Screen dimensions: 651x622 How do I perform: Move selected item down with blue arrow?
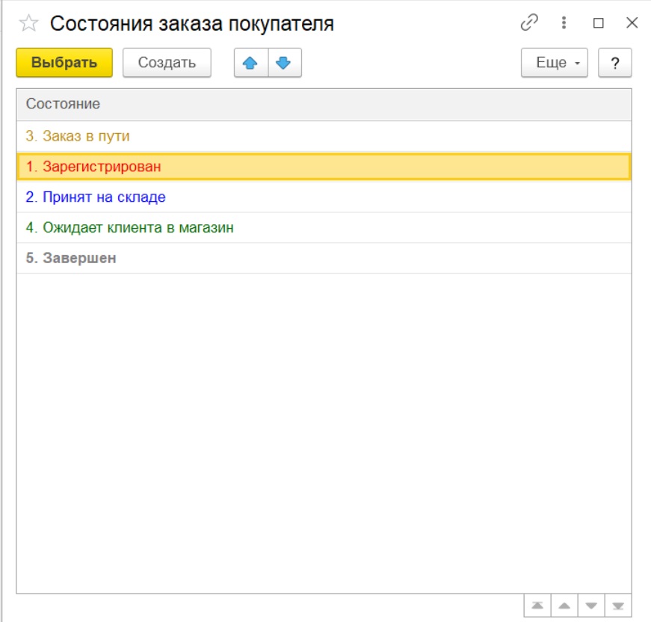284,63
